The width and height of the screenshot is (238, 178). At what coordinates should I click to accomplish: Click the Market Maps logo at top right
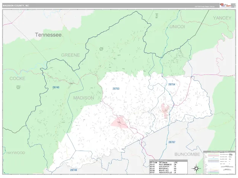[x=225, y=5]
